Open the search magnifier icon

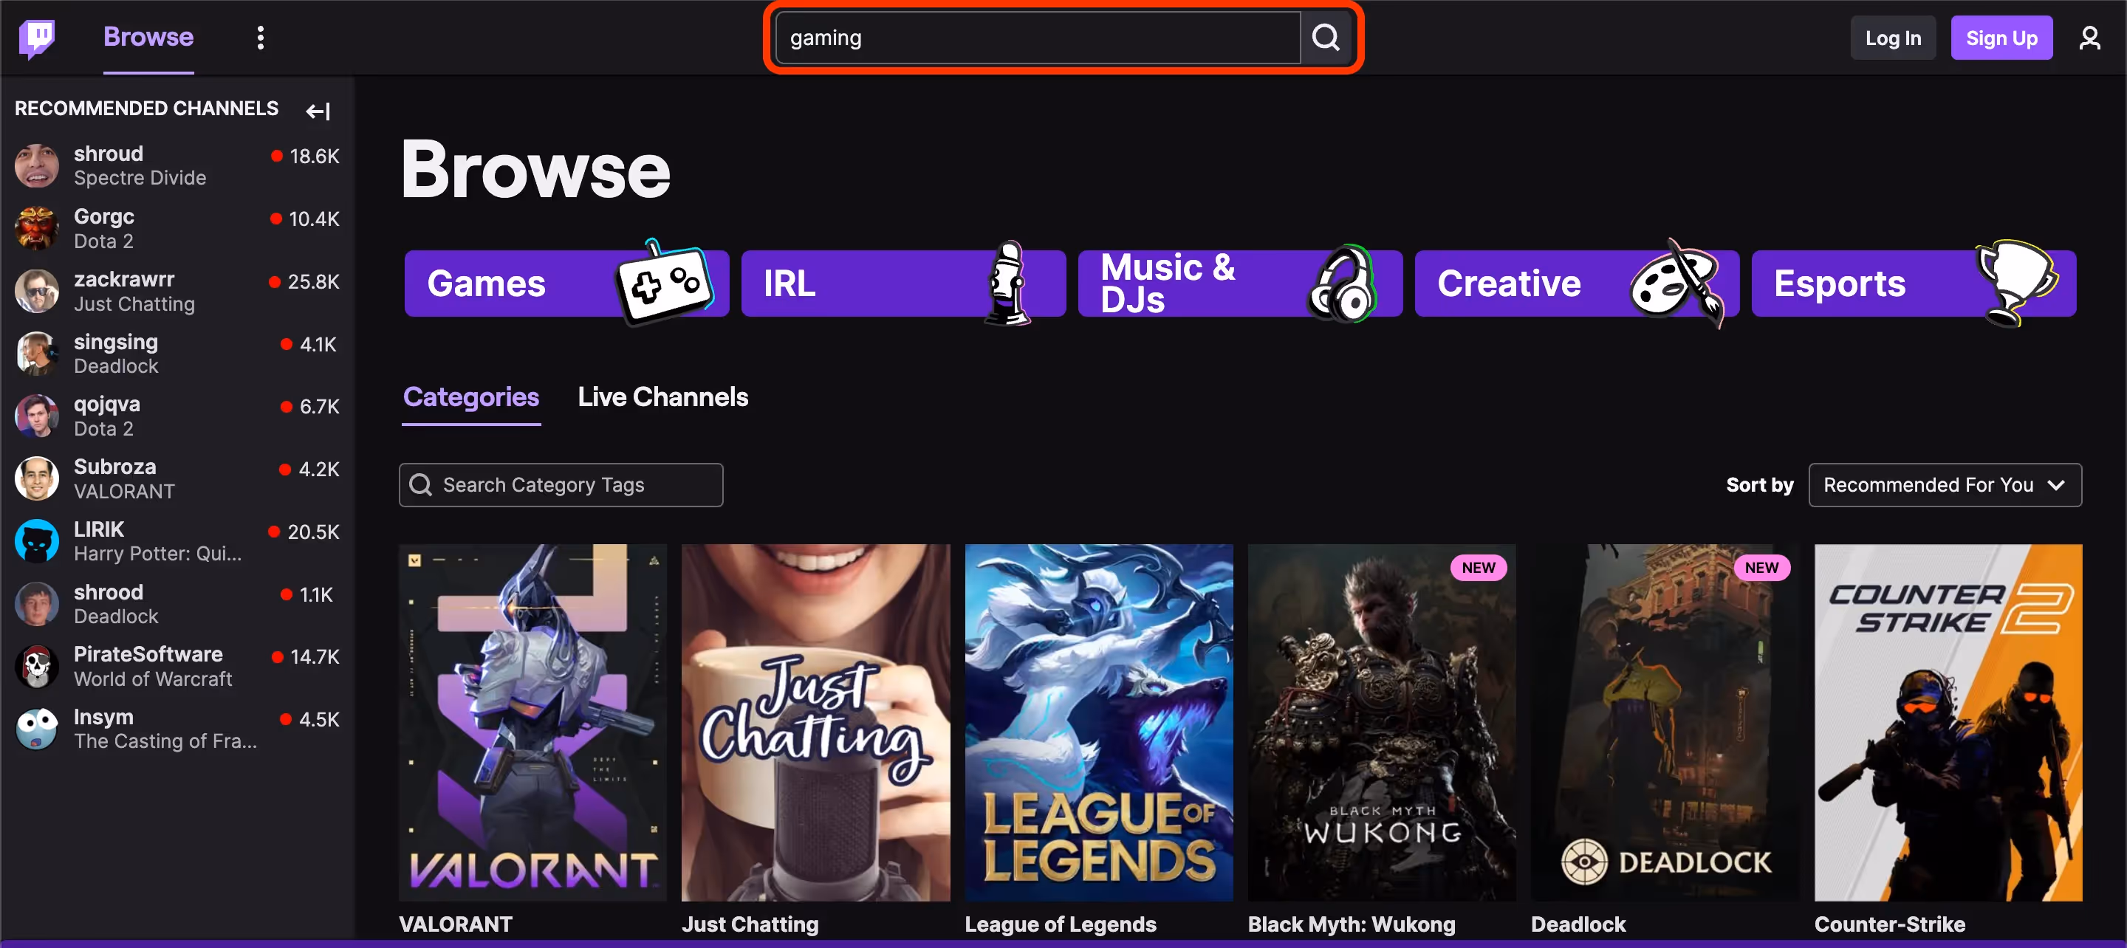(1326, 37)
